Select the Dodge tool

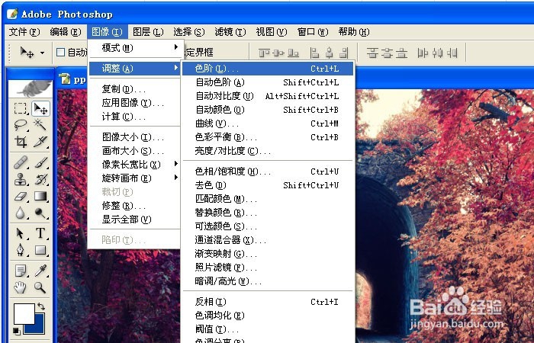pos(40,213)
